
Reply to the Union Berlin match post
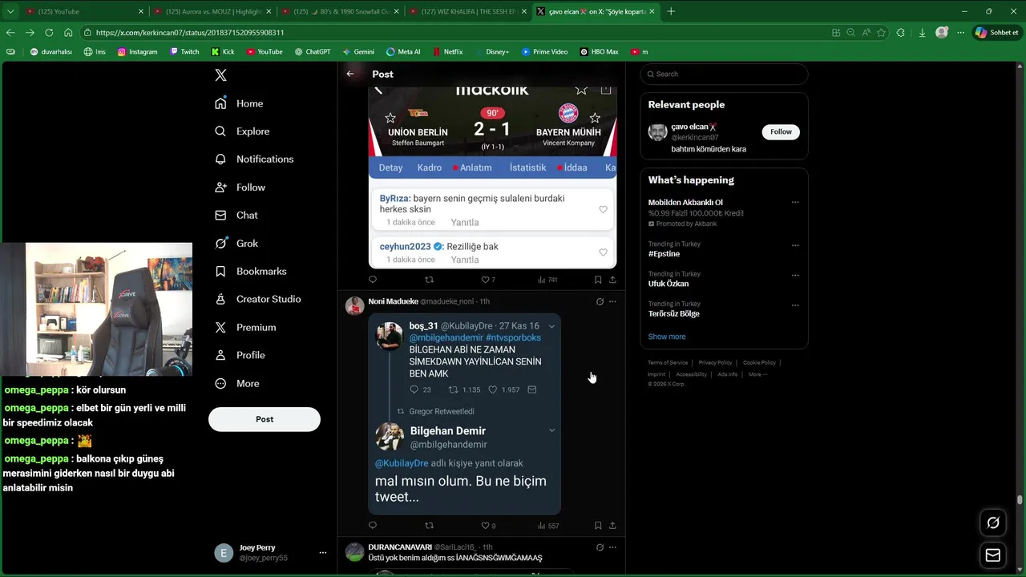point(372,280)
